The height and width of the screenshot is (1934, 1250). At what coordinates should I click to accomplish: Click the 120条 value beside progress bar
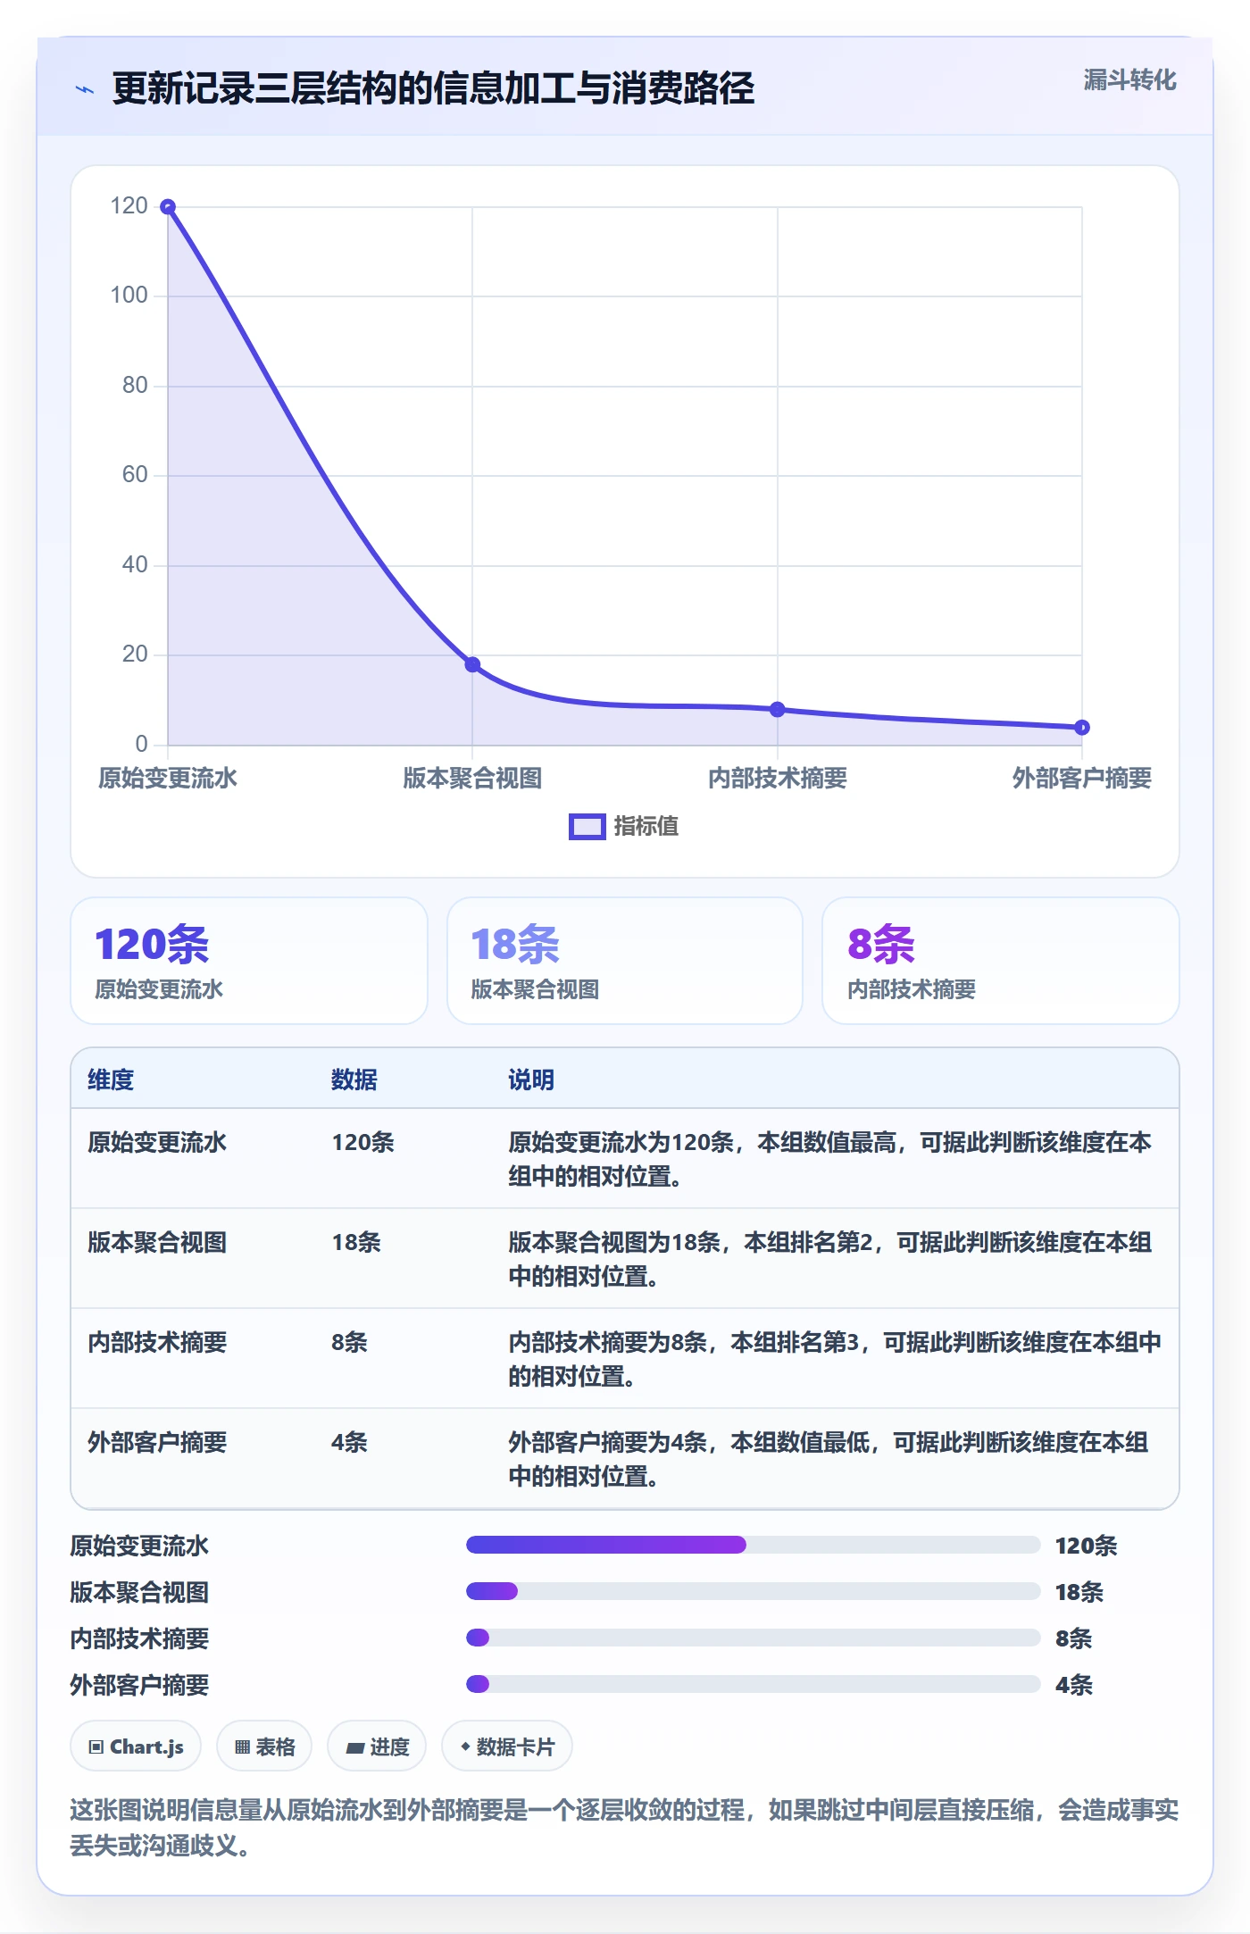coord(1086,1546)
